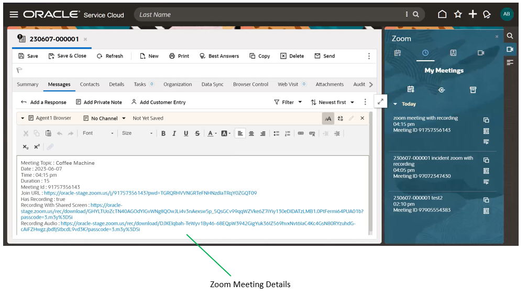This screenshot has width=527, height=295.
Task: Click the text color A swatch button
Action: click(x=210, y=133)
